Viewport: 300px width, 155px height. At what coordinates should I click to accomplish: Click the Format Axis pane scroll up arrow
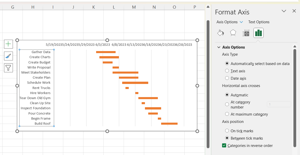[295, 46]
